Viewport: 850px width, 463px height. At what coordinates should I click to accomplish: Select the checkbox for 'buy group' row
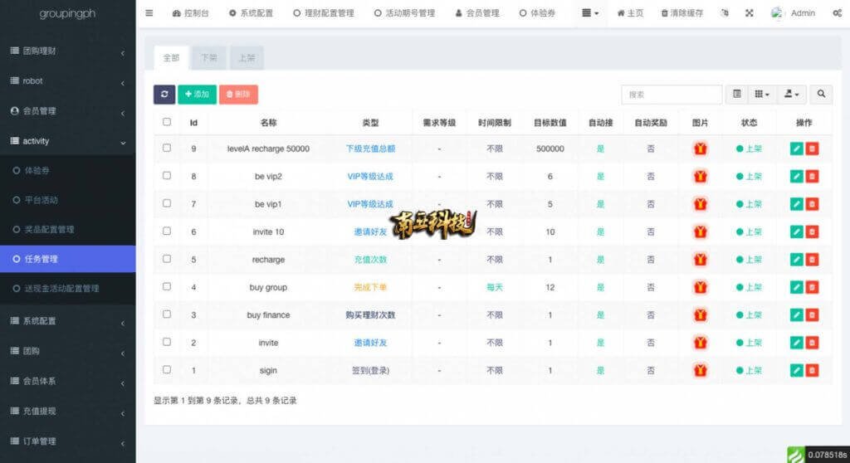(x=167, y=287)
